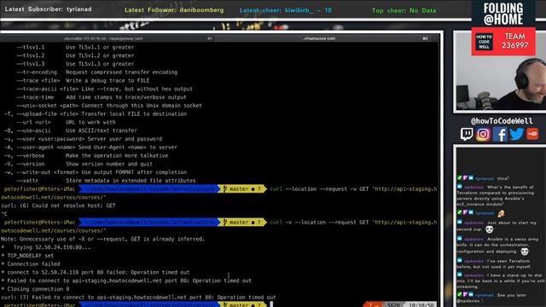Click 'Latest Subscriber: tyrianad' text
The height and width of the screenshot is (307, 546).
[49, 9]
